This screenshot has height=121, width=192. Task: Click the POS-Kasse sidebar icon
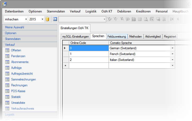pyautogui.click(x=7, y=91)
